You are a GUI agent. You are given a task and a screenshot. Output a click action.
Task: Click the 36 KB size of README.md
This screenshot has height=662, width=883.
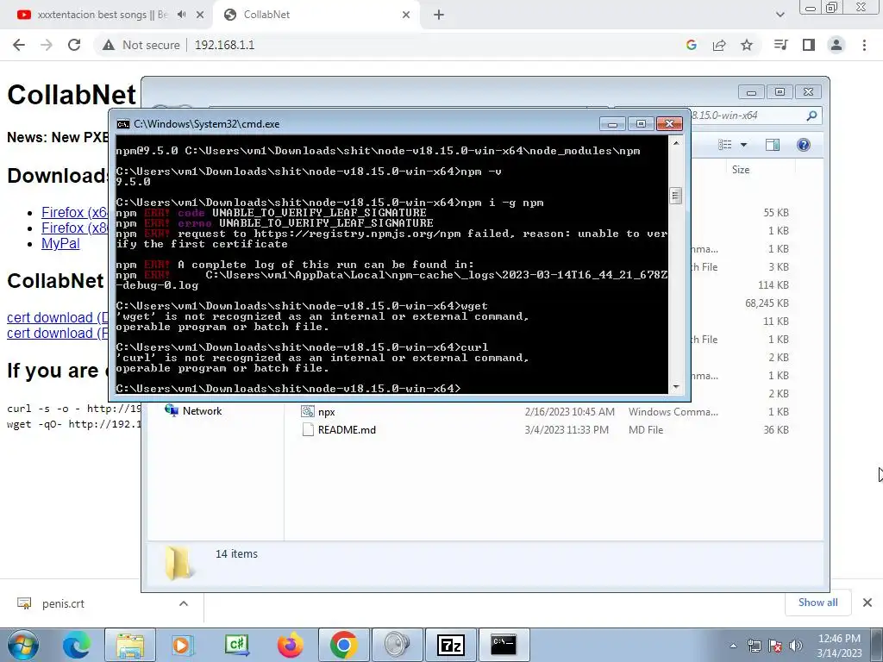click(x=776, y=430)
